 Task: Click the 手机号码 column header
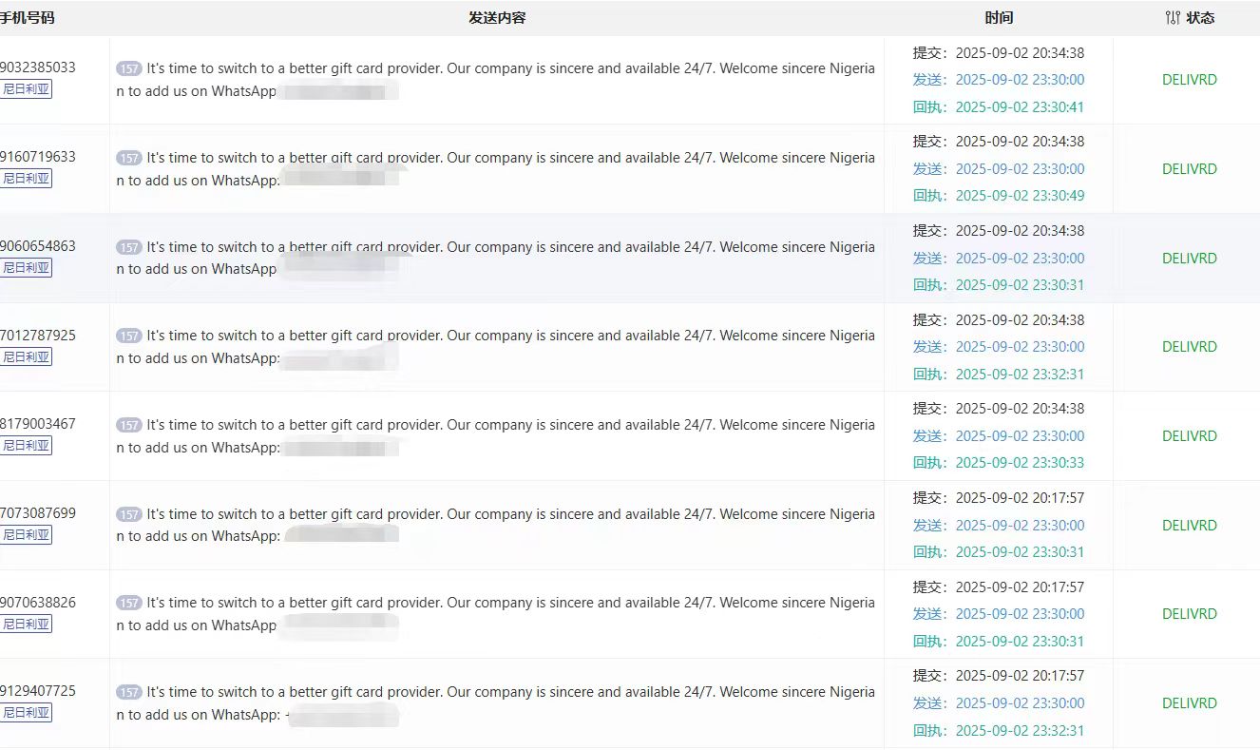27,18
